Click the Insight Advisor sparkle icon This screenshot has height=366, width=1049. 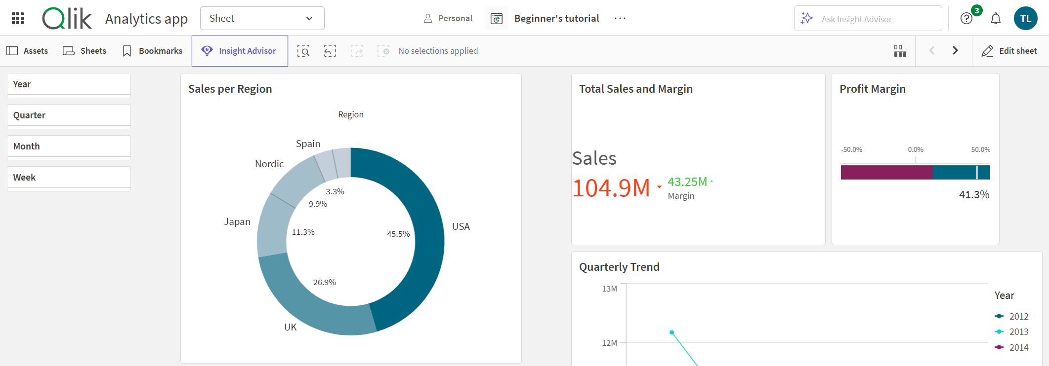[x=806, y=19]
